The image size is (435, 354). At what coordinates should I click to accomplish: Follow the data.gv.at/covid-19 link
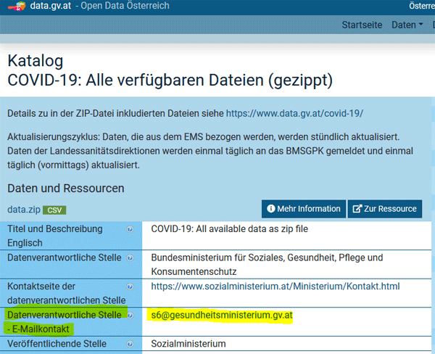[294, 113]
